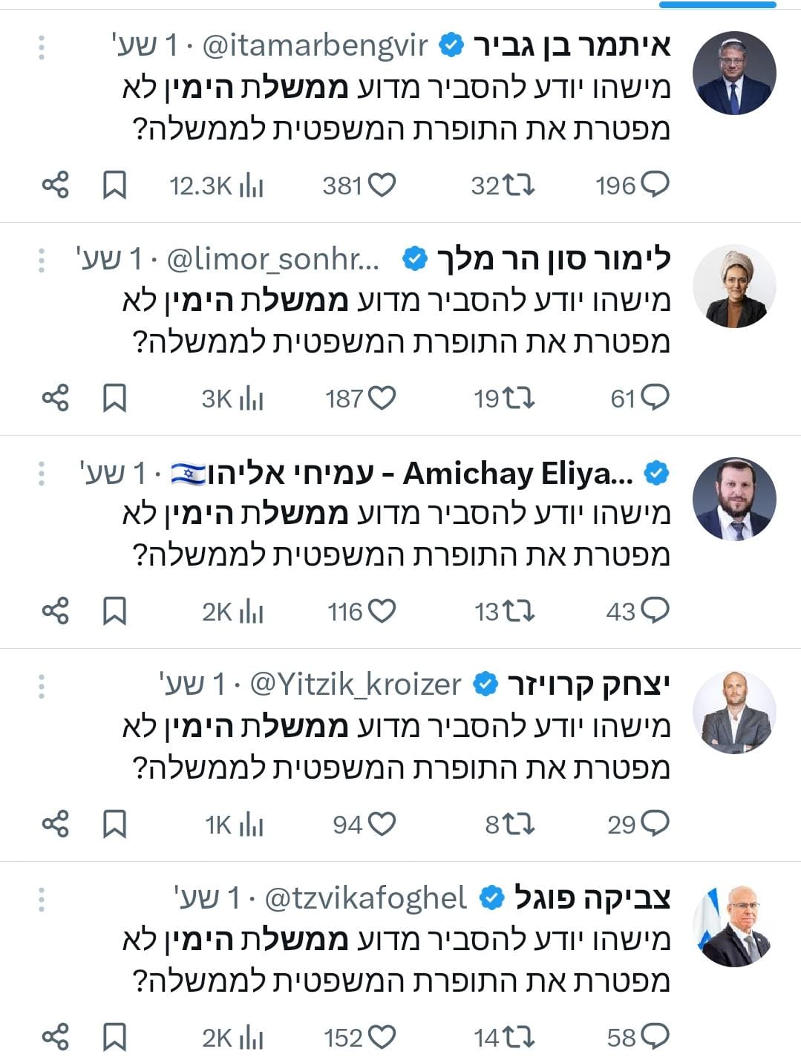Open the @Yitzik_kroizer handle link

[355, 684]
